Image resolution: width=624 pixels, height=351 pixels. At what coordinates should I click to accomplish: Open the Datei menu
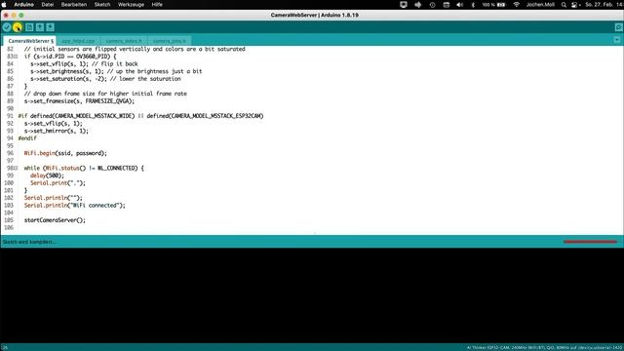click(48, 5)
